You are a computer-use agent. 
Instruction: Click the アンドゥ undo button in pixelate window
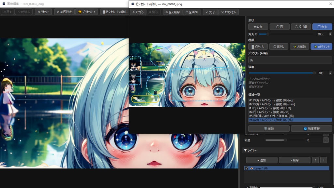click(x=138, y=12)
